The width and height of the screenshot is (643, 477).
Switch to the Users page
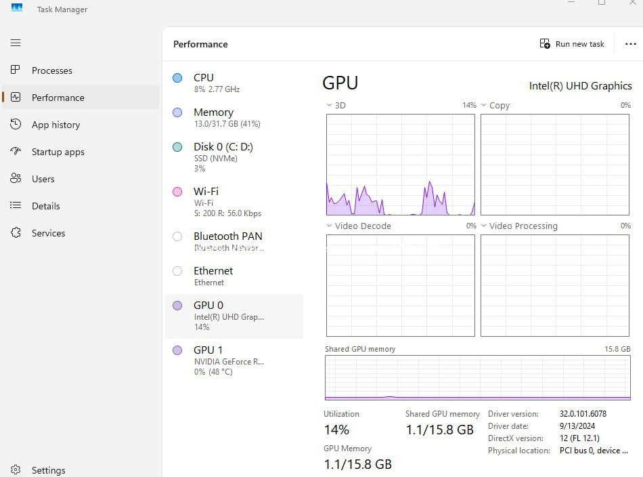point(81,179)
